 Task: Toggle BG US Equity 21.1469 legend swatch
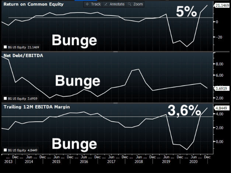click(5, 47)
